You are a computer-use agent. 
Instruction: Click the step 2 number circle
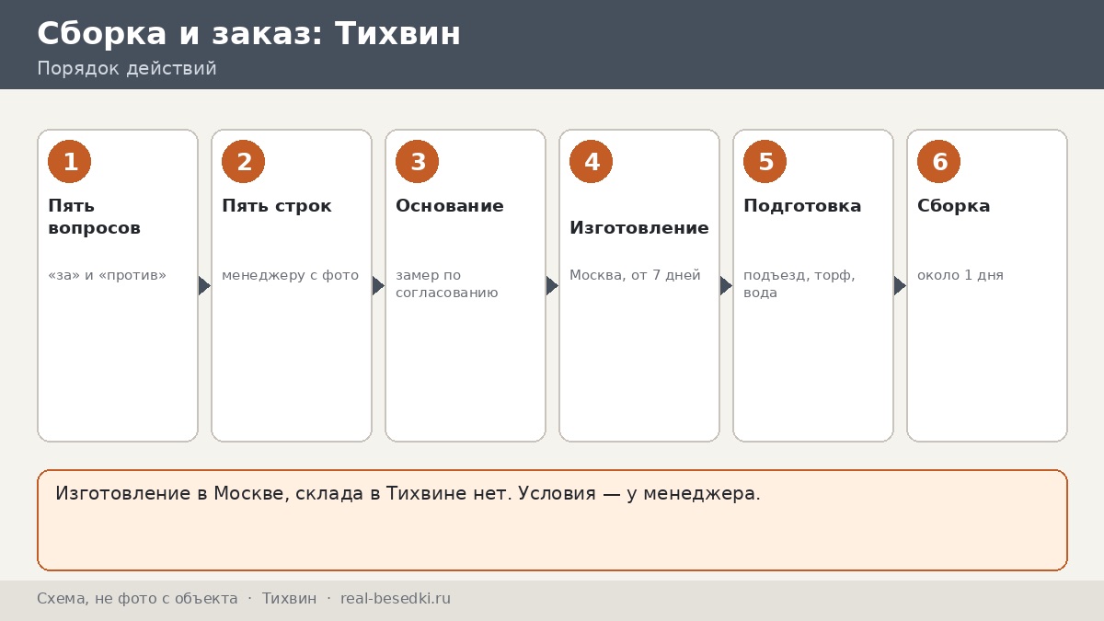click(243, 162)
